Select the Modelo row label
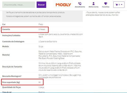 tap(6, 46)
